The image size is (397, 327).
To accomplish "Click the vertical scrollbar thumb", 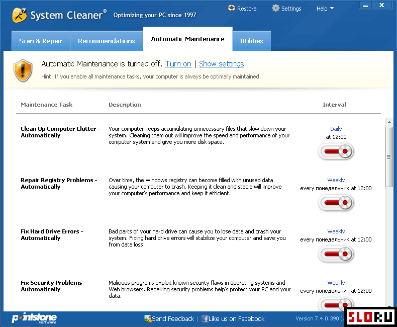I will point(389,157).
